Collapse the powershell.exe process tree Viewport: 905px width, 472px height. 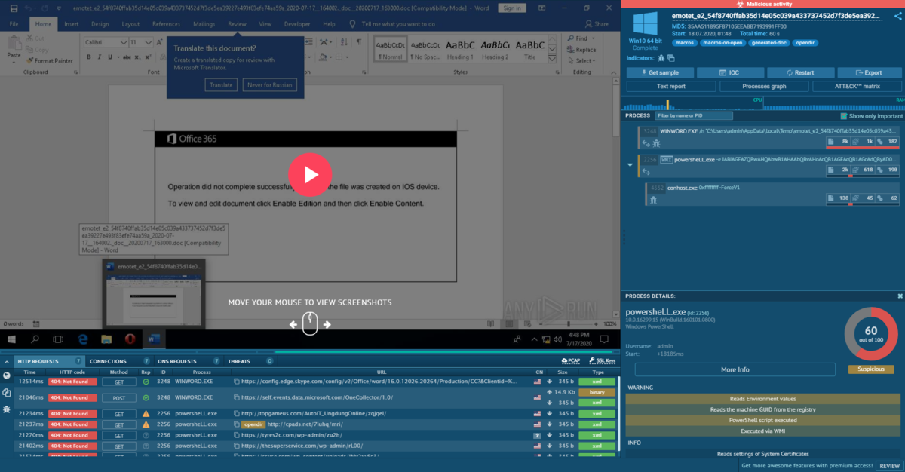630,165
